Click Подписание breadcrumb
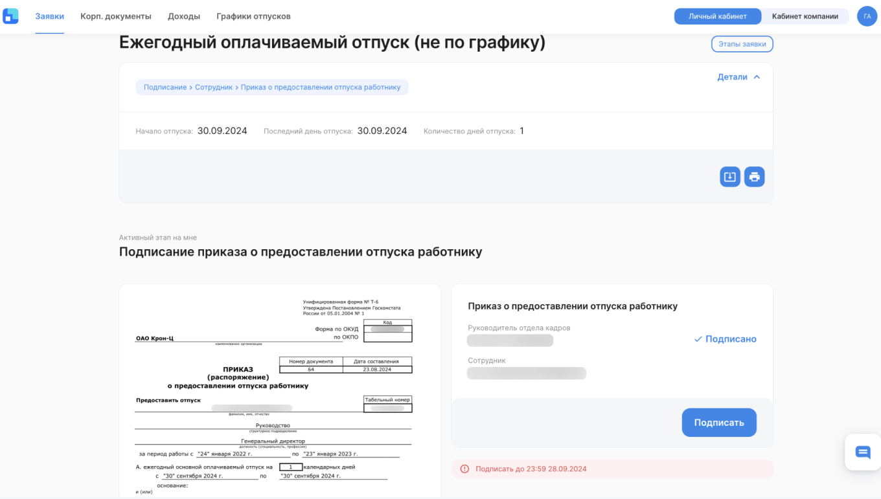This screenshot has width=881, height=499. pos(165,87)
